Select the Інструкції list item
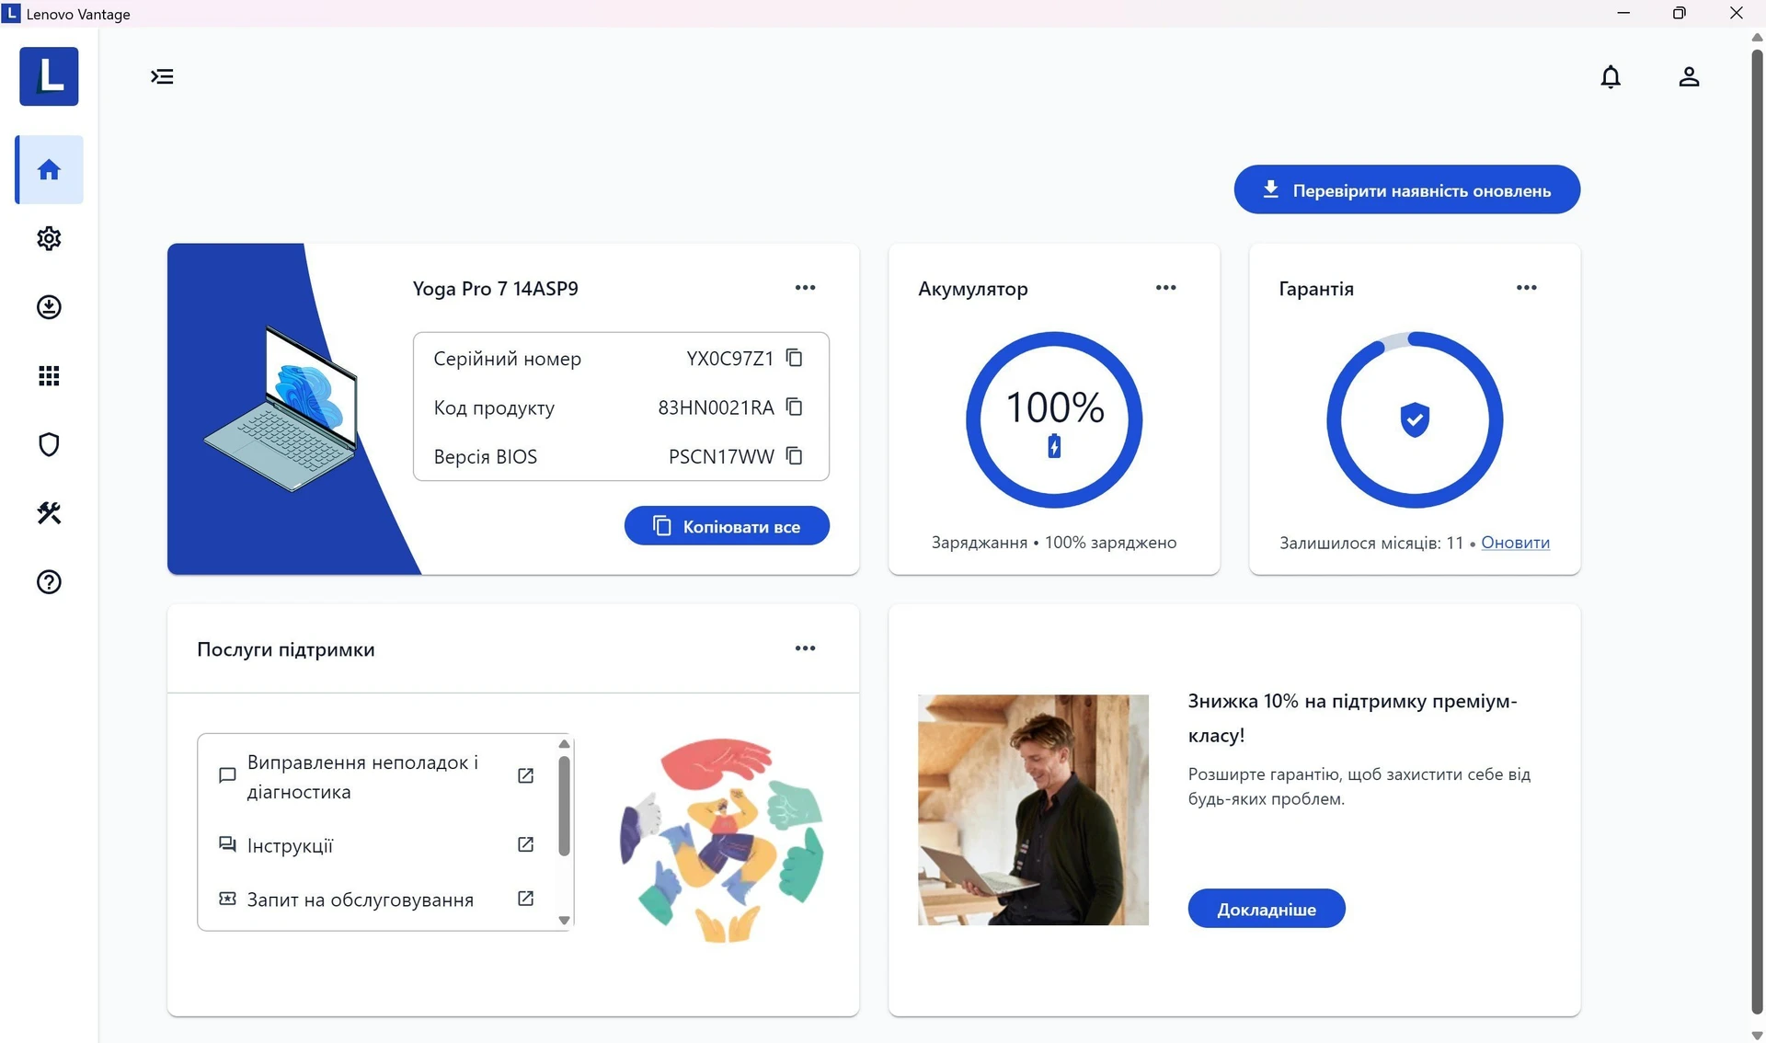Image resolution: width=1766 pixels, height=1043 pixels. (376, 845)
